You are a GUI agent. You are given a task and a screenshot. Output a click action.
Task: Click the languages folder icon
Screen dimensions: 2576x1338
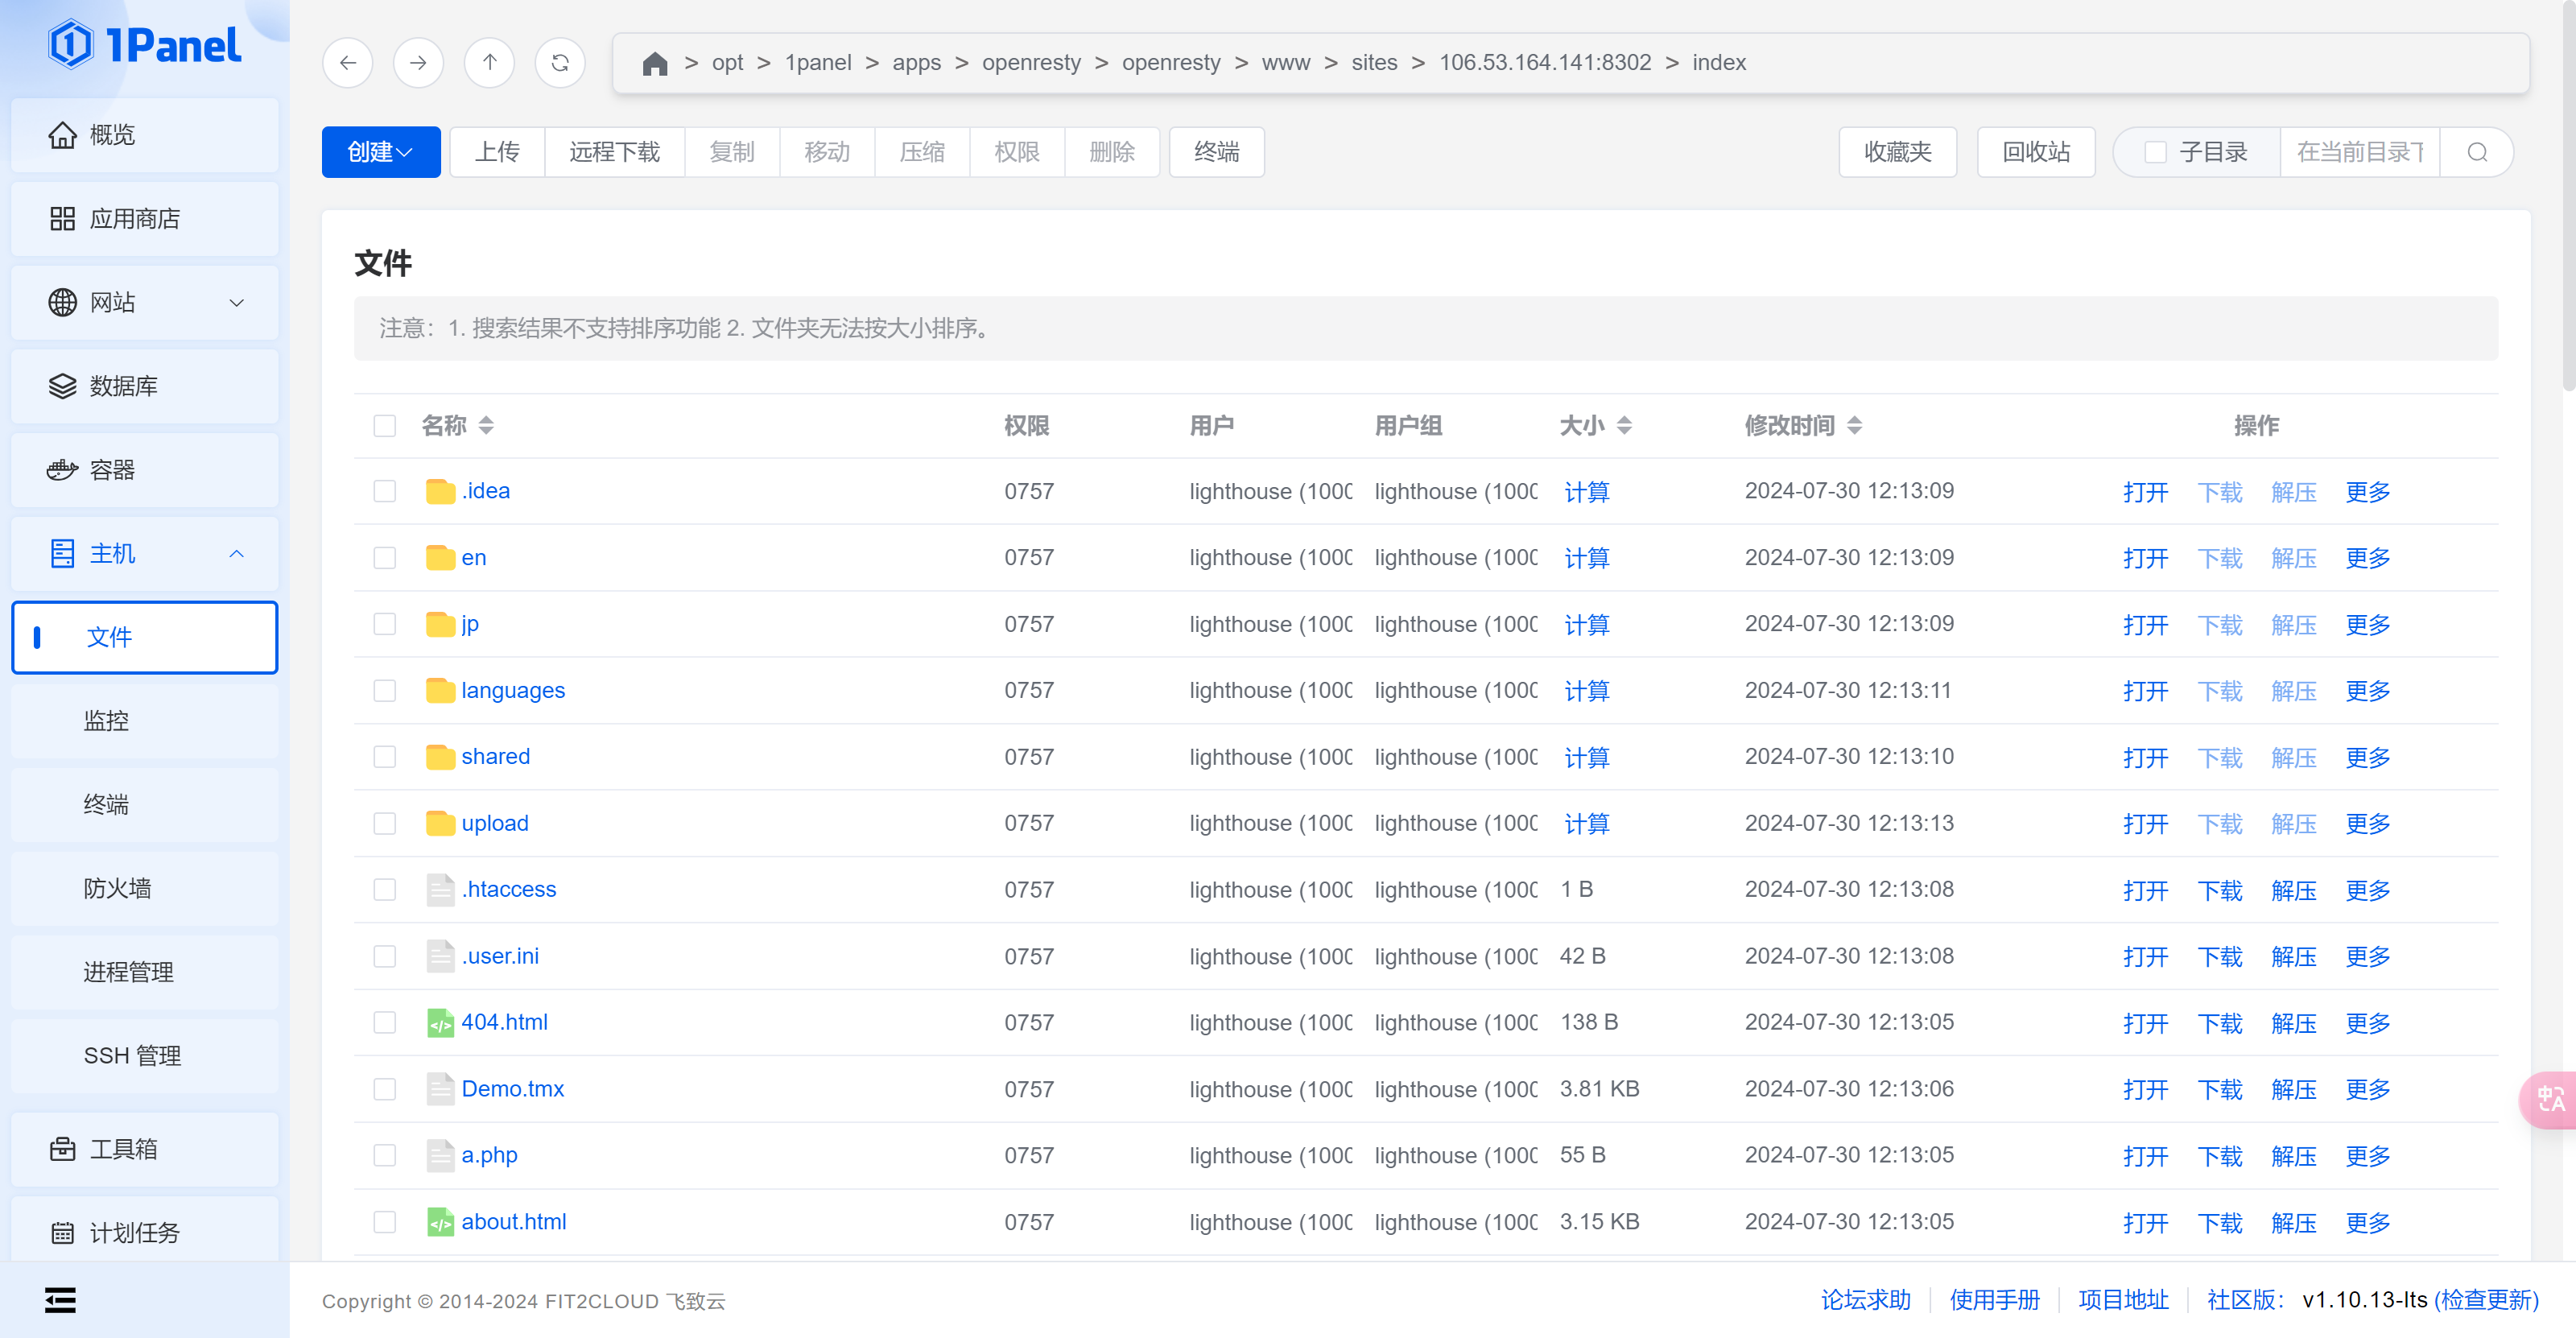pos(440,690)
